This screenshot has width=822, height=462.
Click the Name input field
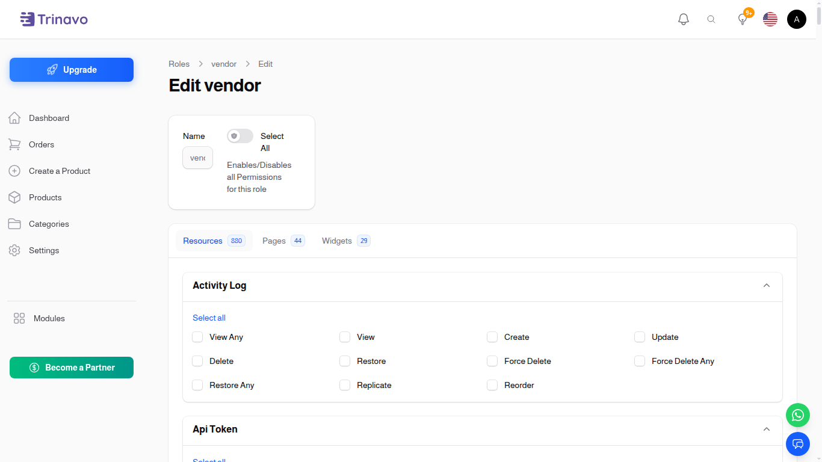point(197,158)
